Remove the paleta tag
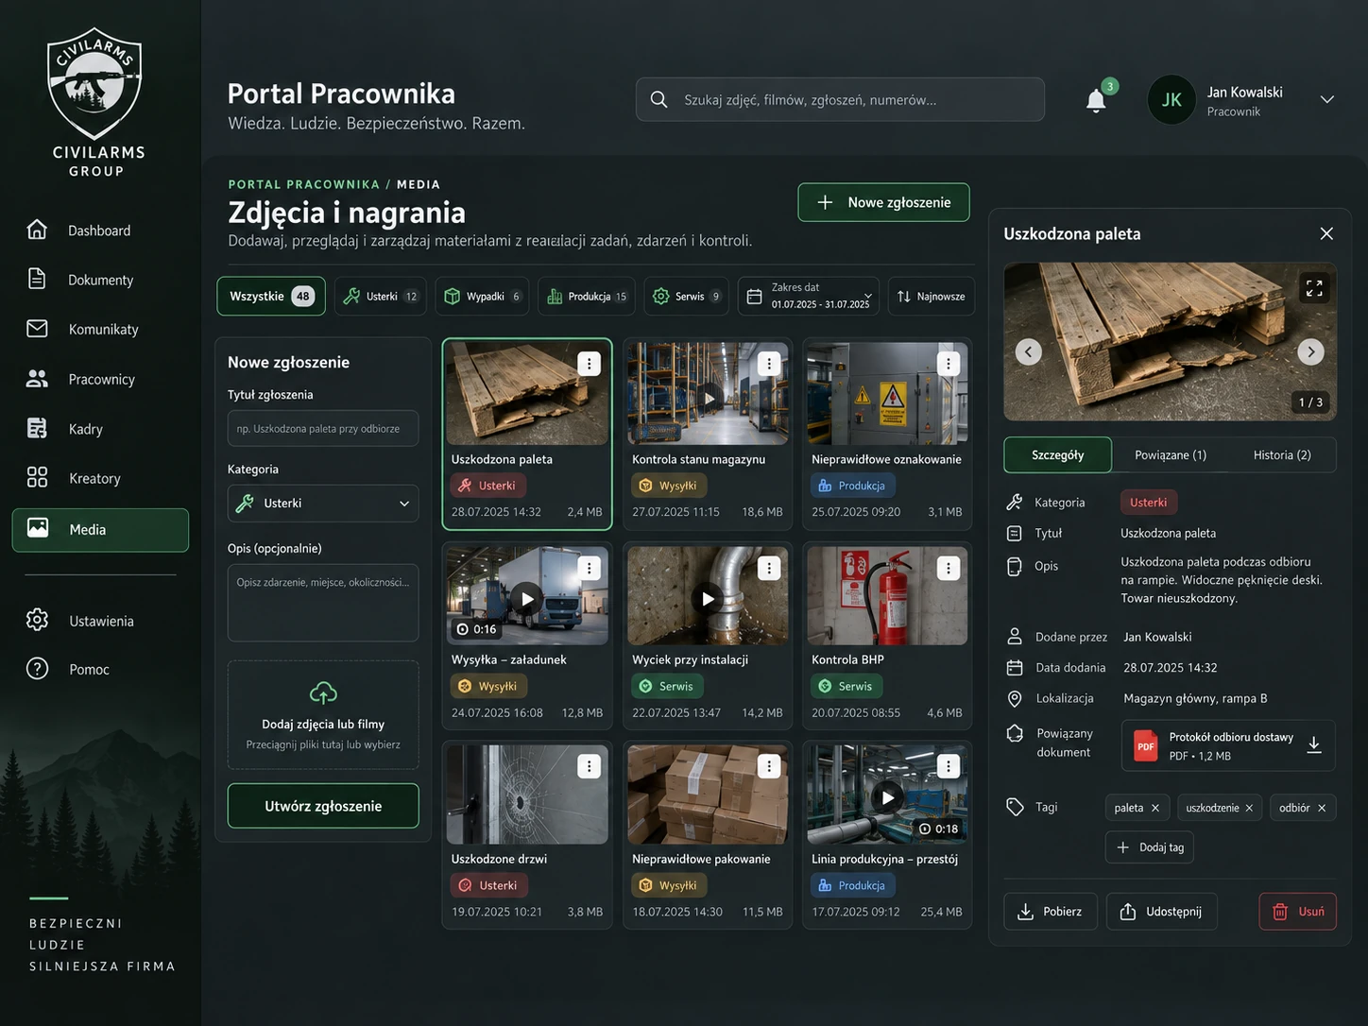This screenshot has height=1026, width=1368. coord(1155,808)
